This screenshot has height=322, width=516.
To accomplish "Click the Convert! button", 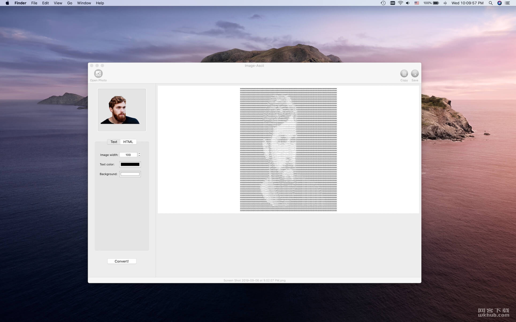I will (122, 261).
